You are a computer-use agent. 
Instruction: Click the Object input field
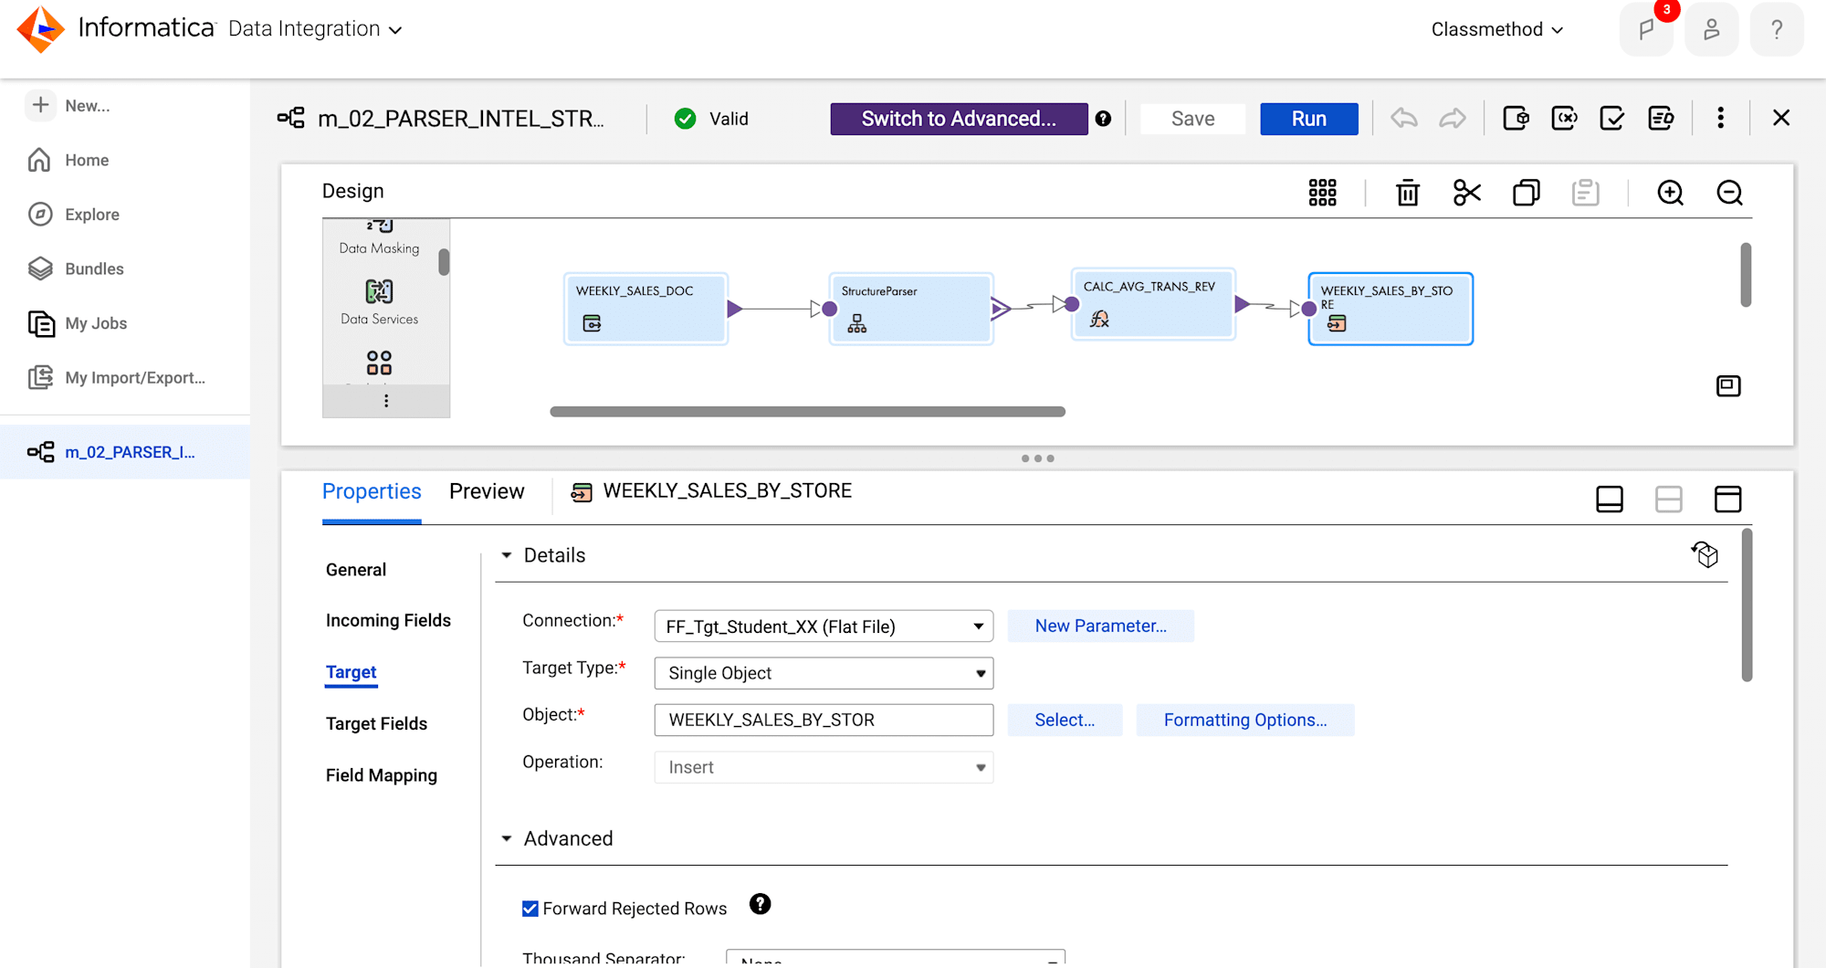click(x=824, y=720)
